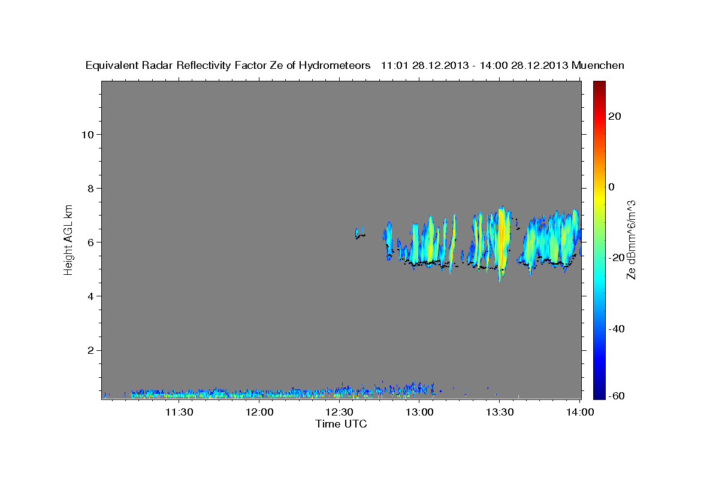The image size is (719, 479).
Task: Click the dark blue bottom of the colorbar
Action: point(599,393)
